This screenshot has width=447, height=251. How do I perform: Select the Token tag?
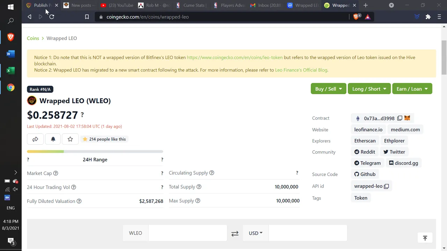(361, 198)
